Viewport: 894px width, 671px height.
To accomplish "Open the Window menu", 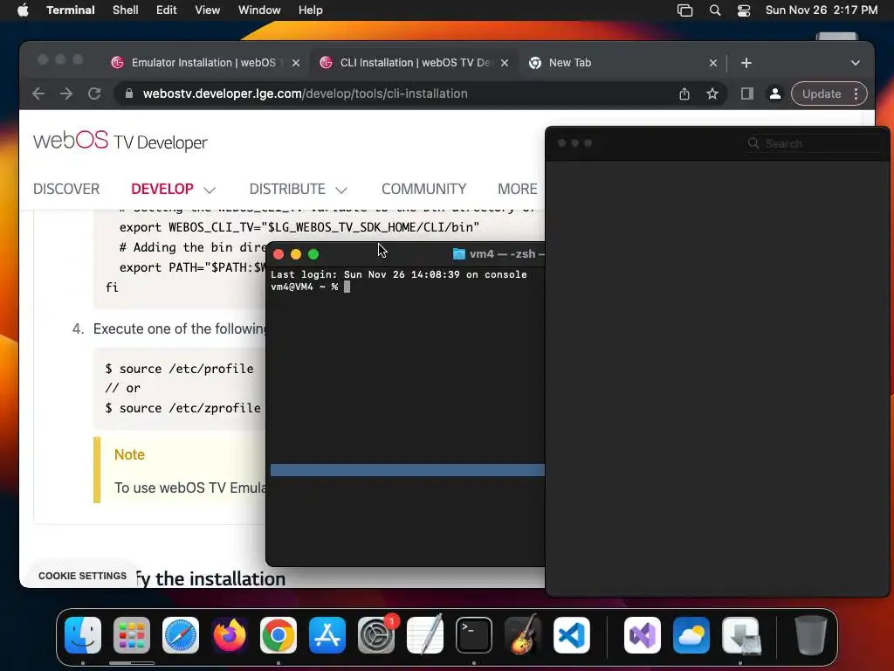I will 258,10.
